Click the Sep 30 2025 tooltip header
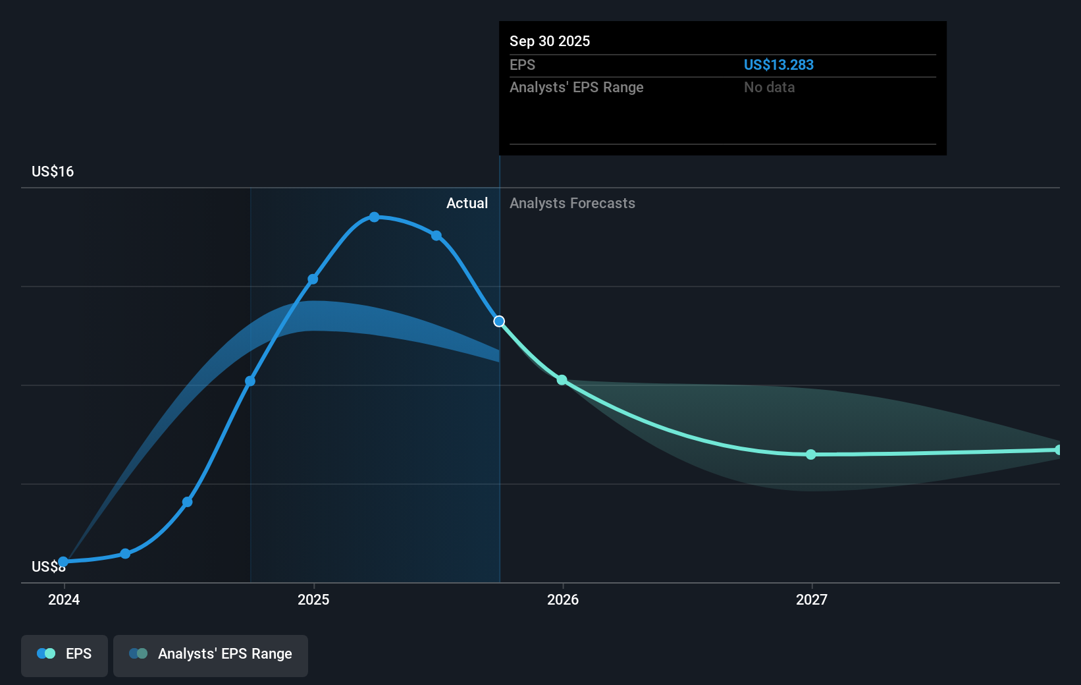Screen dimensions: 1081x685 tap(550, 41)
